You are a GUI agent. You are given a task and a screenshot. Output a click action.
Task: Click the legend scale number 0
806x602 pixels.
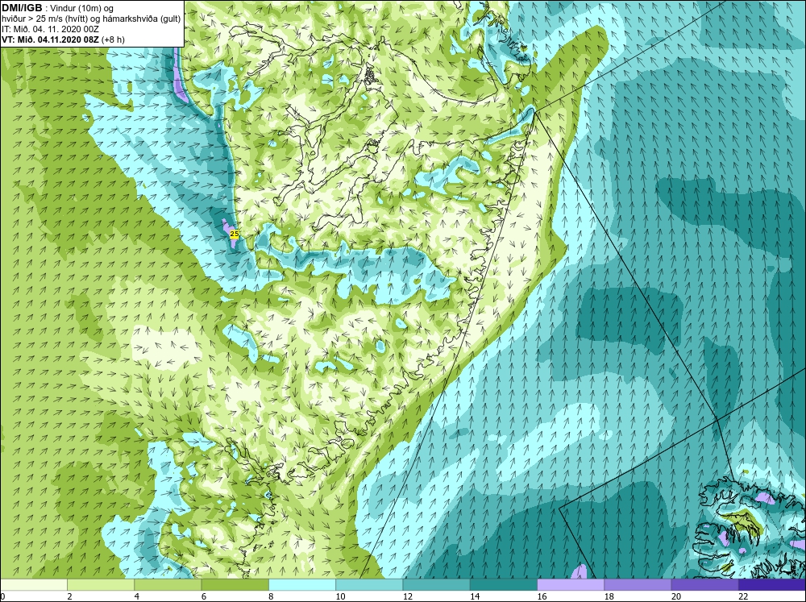click(x=2, y=596)
